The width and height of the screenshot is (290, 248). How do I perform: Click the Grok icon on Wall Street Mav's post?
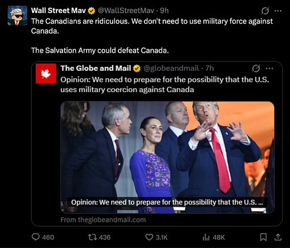pos(265,11)
